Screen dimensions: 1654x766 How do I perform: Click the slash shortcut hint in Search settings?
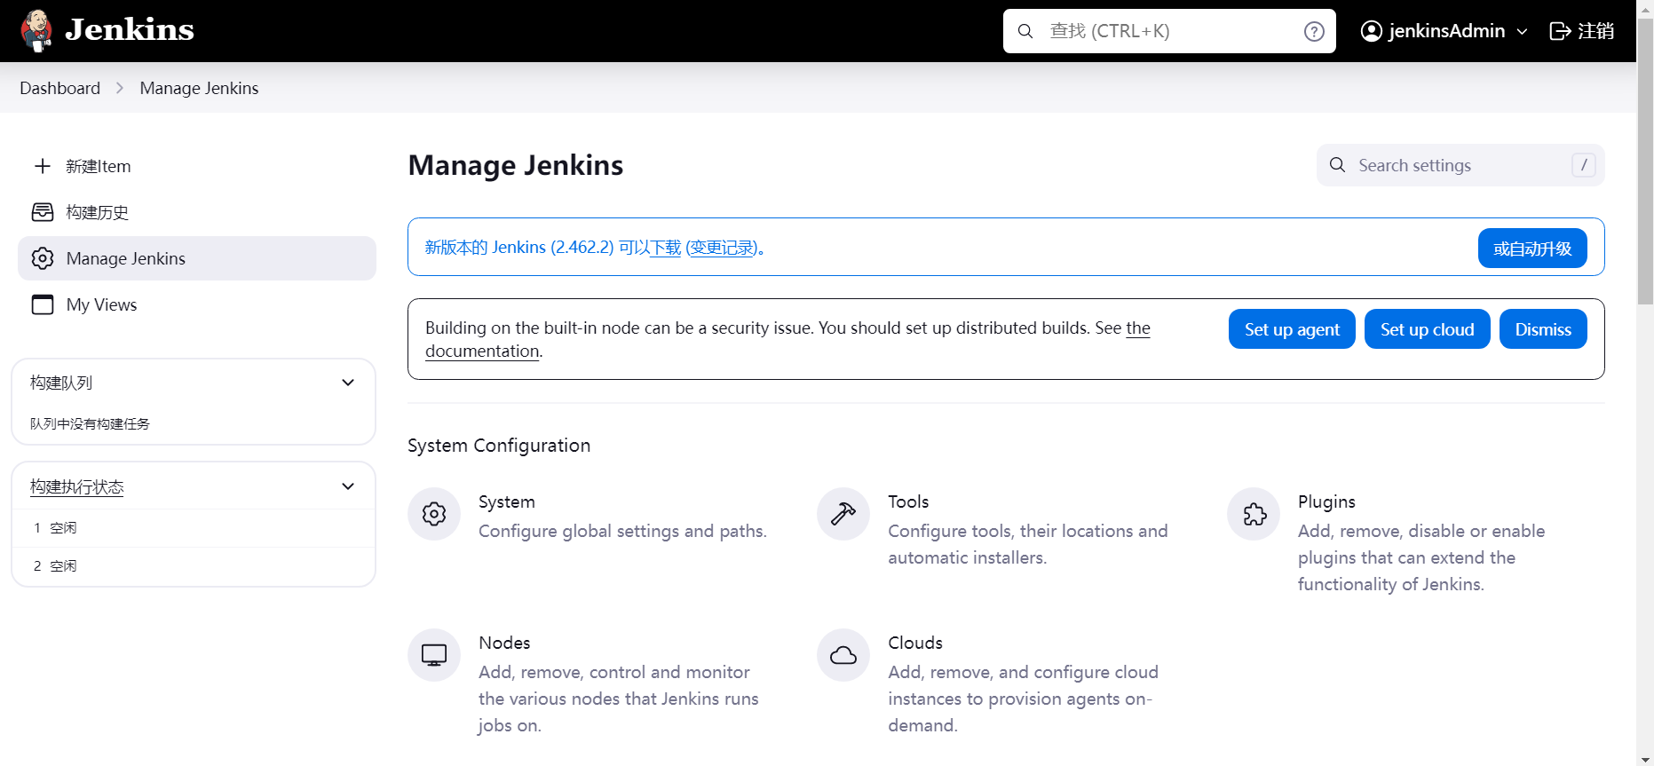click(1584, 165)
